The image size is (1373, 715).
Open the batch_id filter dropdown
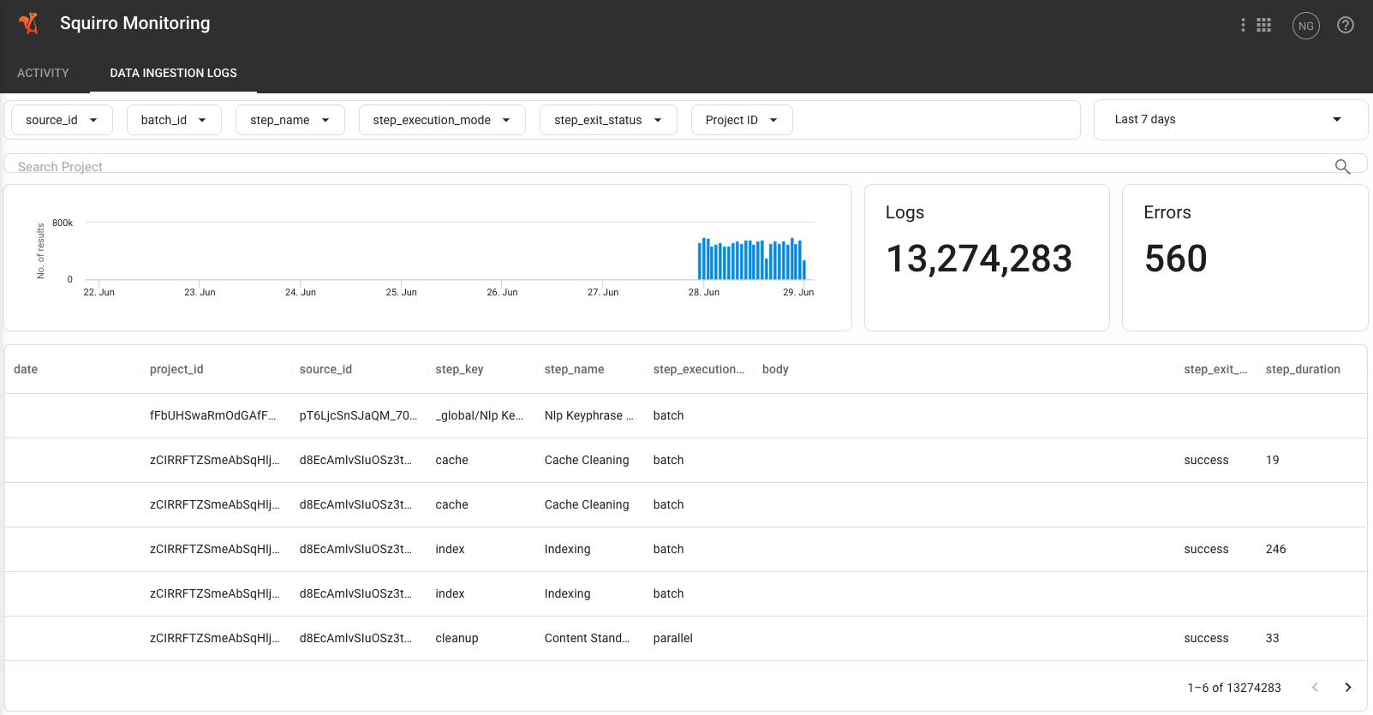click(174, 120)
